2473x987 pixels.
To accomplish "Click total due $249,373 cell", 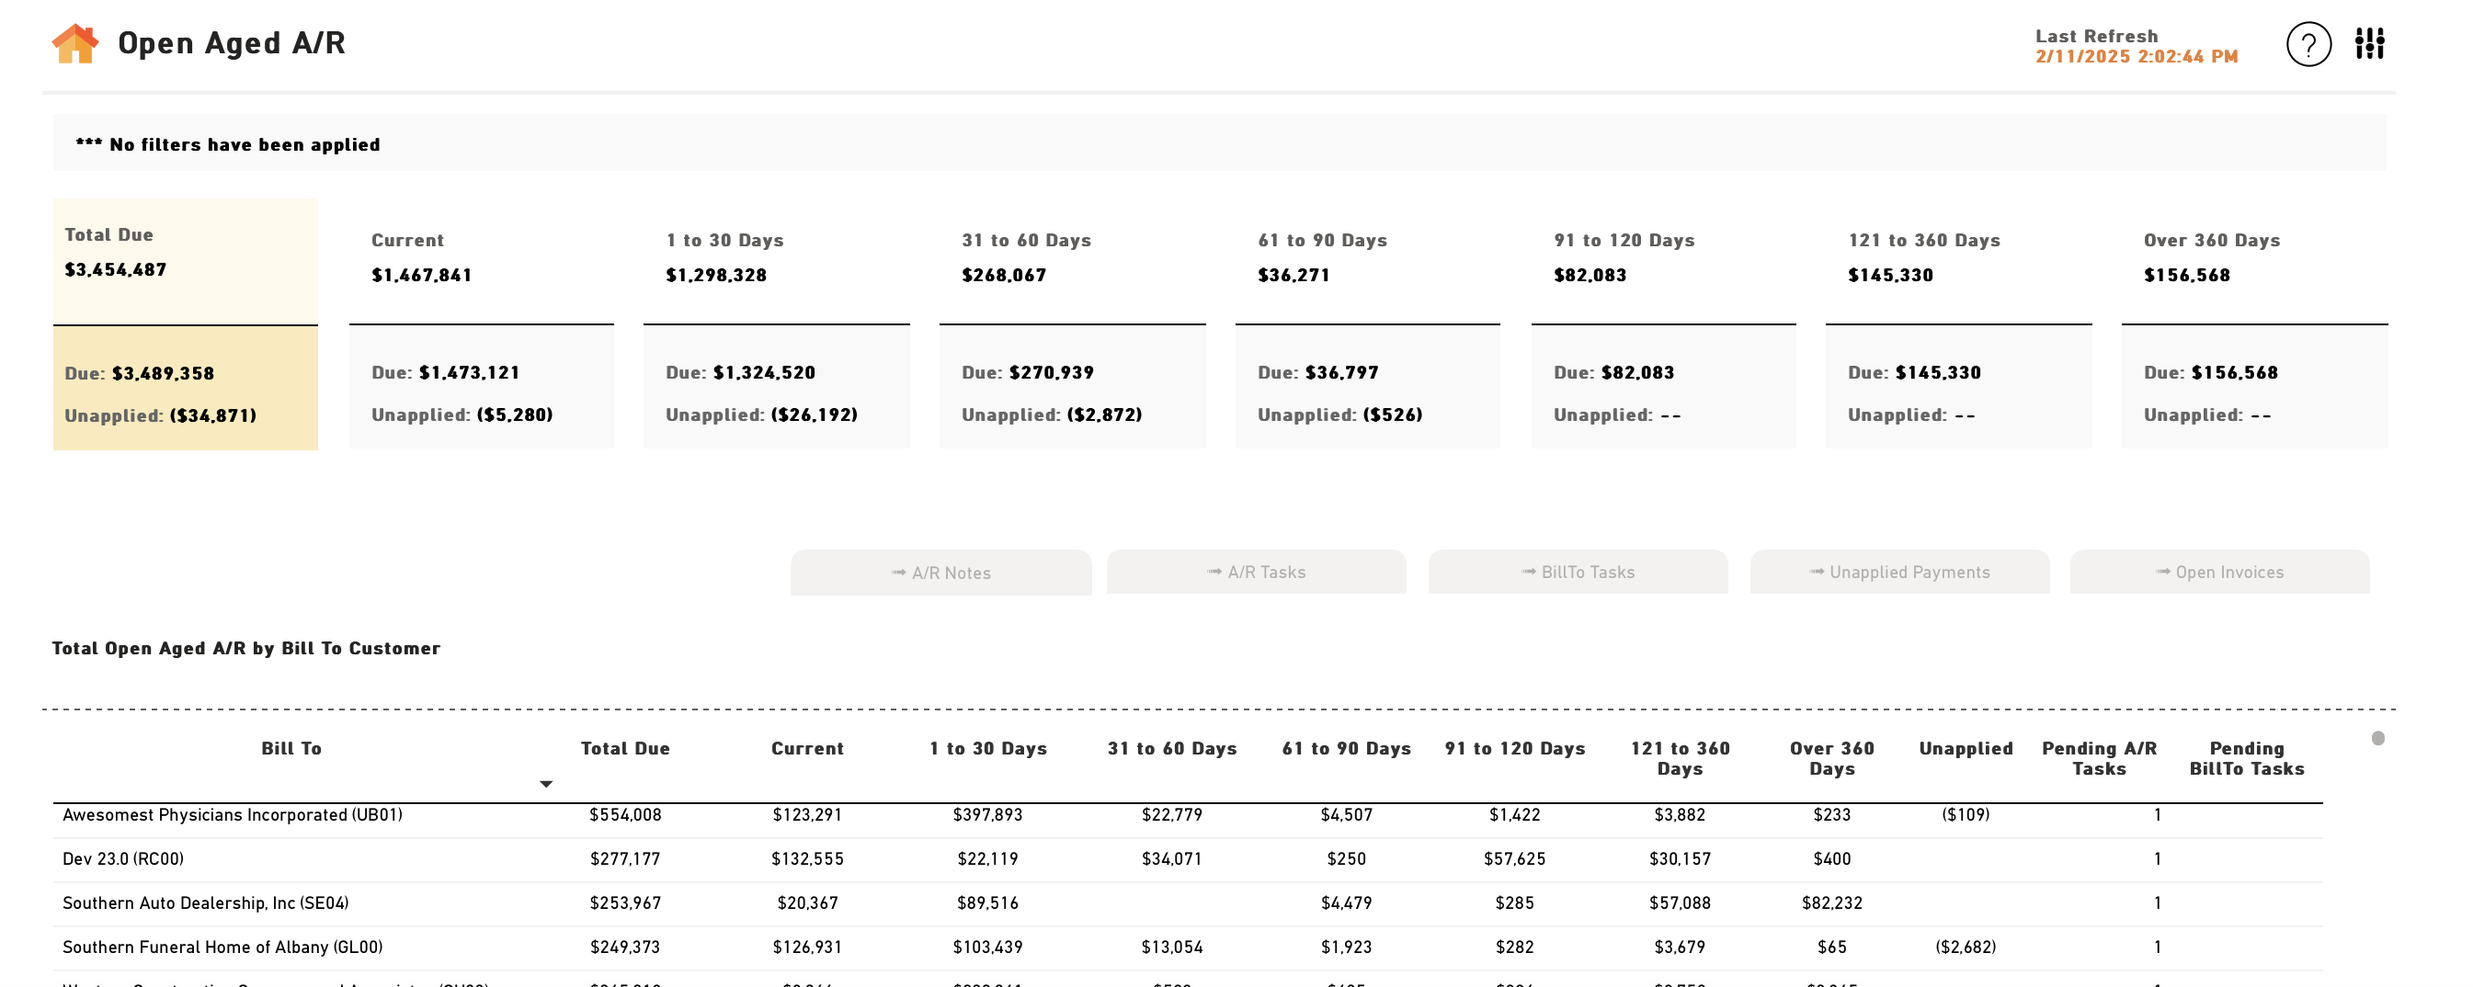I will [625, 947].
